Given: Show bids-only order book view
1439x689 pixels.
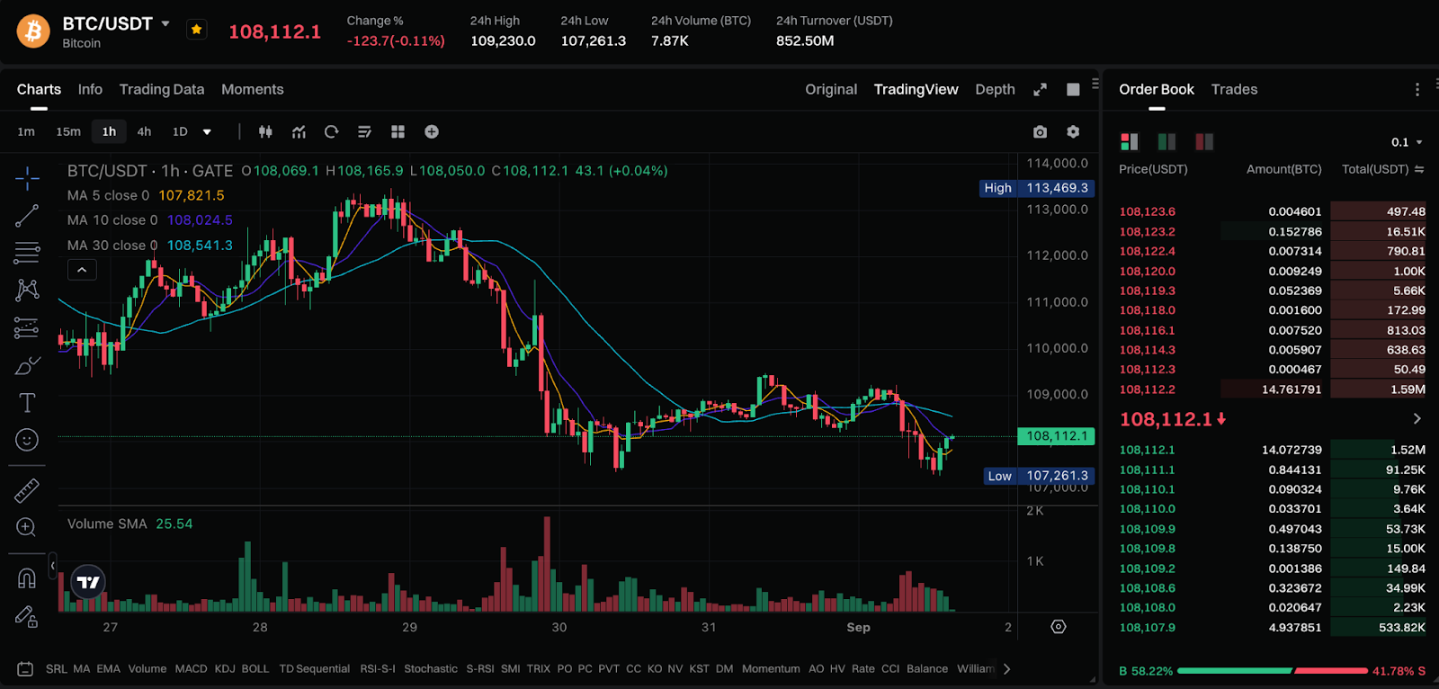Looking at the screenshot, I should 1166,141.
